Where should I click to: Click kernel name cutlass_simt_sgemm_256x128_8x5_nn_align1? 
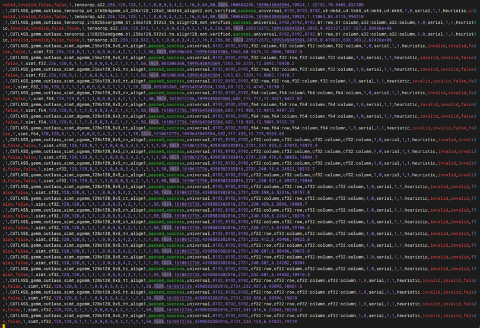96,46
